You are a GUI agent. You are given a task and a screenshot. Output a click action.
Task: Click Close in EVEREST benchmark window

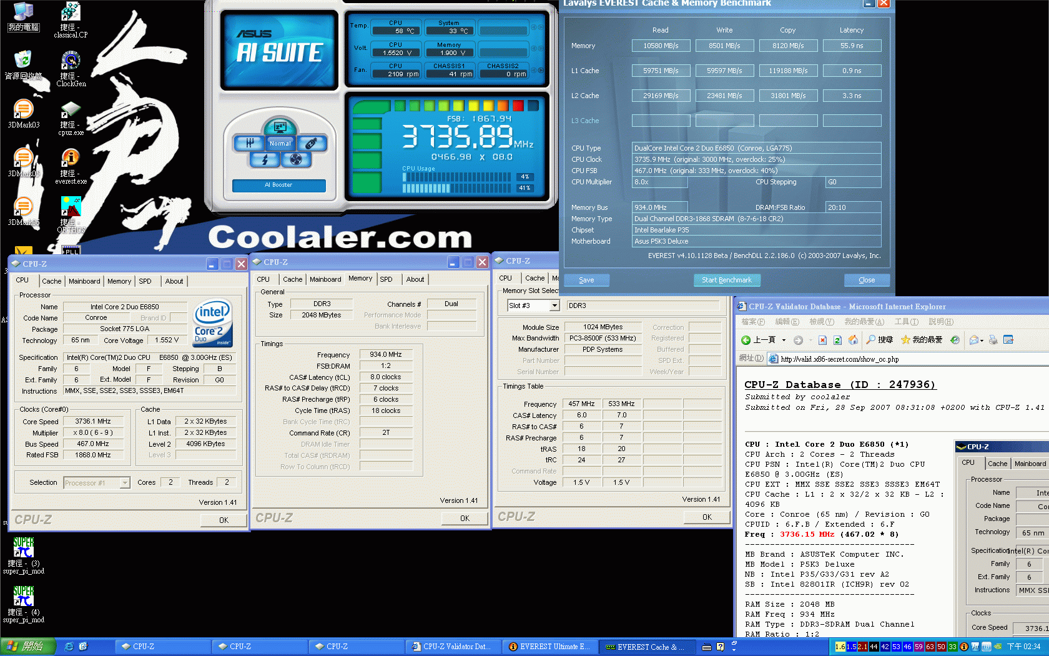tap(867, 280)
